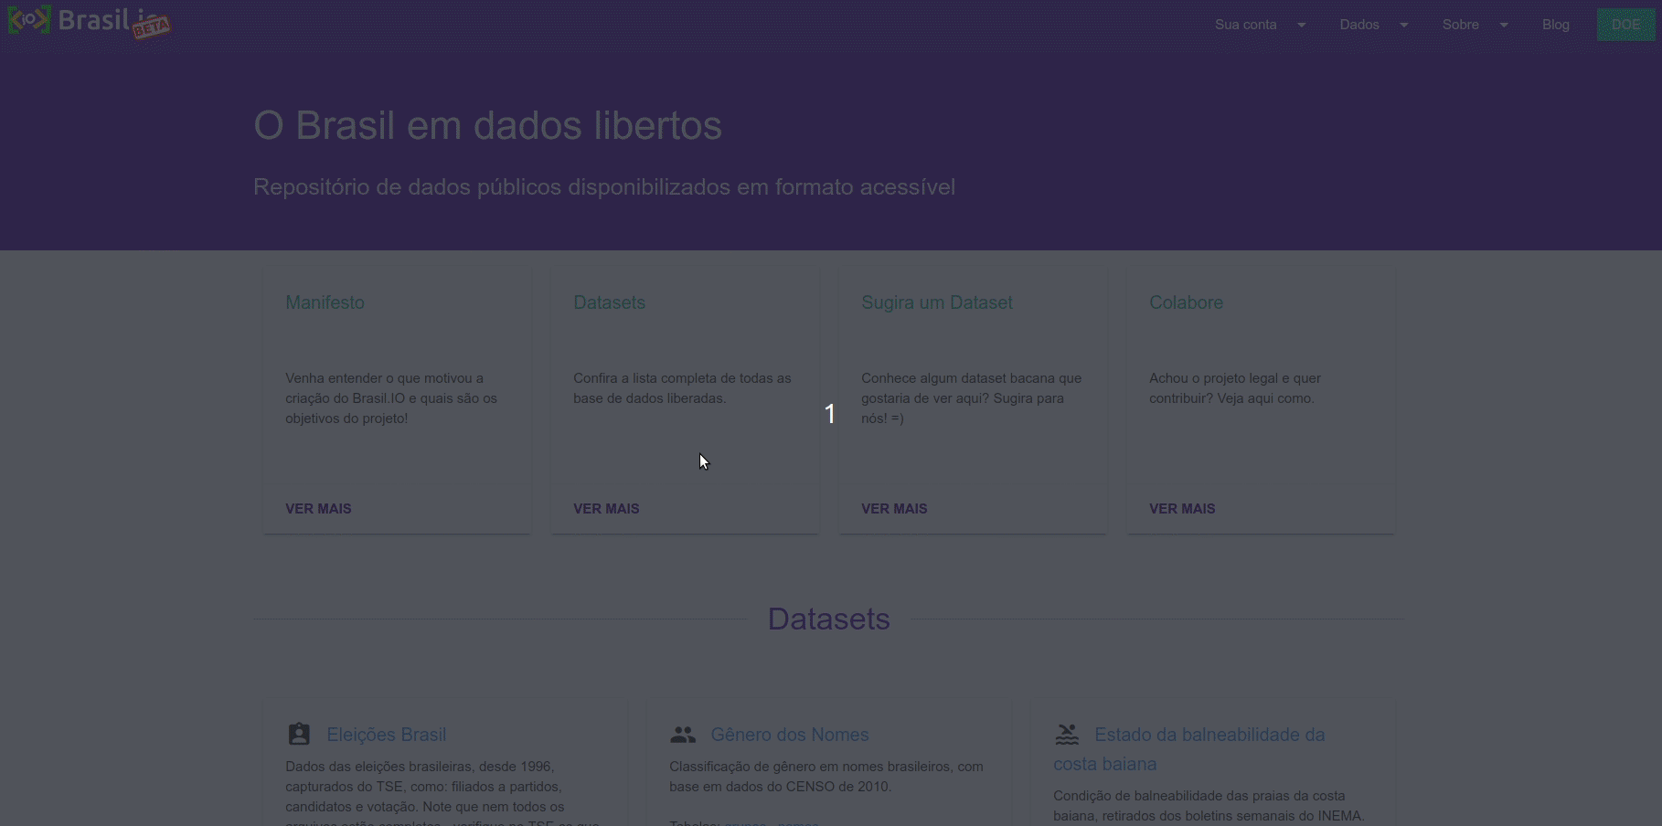Expand the Dados dropdown arrow
Viewport: 1662px width, 826px height.
click(x=1404, y=25)
